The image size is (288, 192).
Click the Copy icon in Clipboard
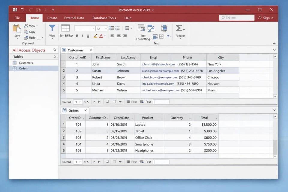point(26,32)
